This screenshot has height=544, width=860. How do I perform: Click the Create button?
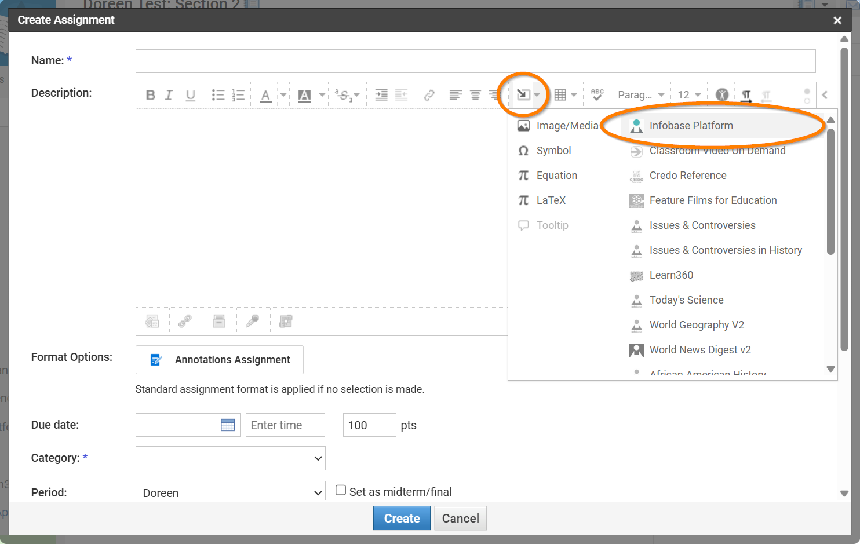point(402,519)
